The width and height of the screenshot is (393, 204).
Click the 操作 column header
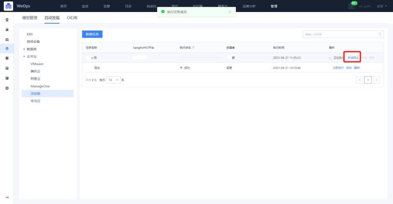tap(332, 48)
